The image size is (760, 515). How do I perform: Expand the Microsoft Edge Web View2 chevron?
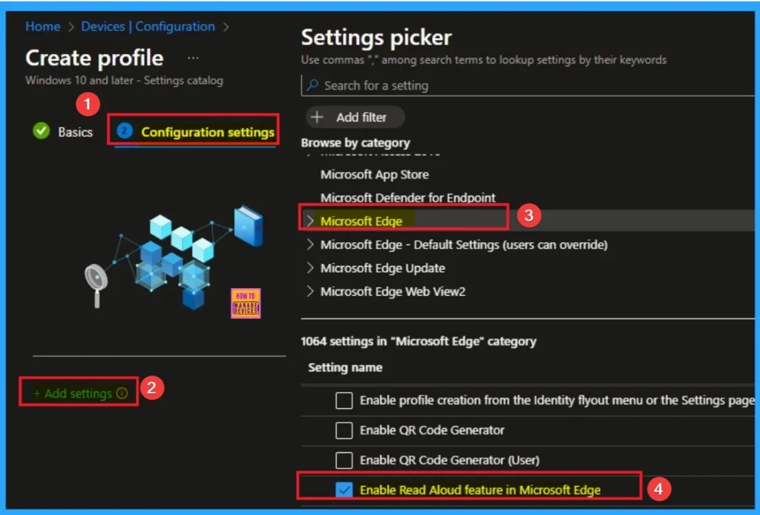pos(310,291)
